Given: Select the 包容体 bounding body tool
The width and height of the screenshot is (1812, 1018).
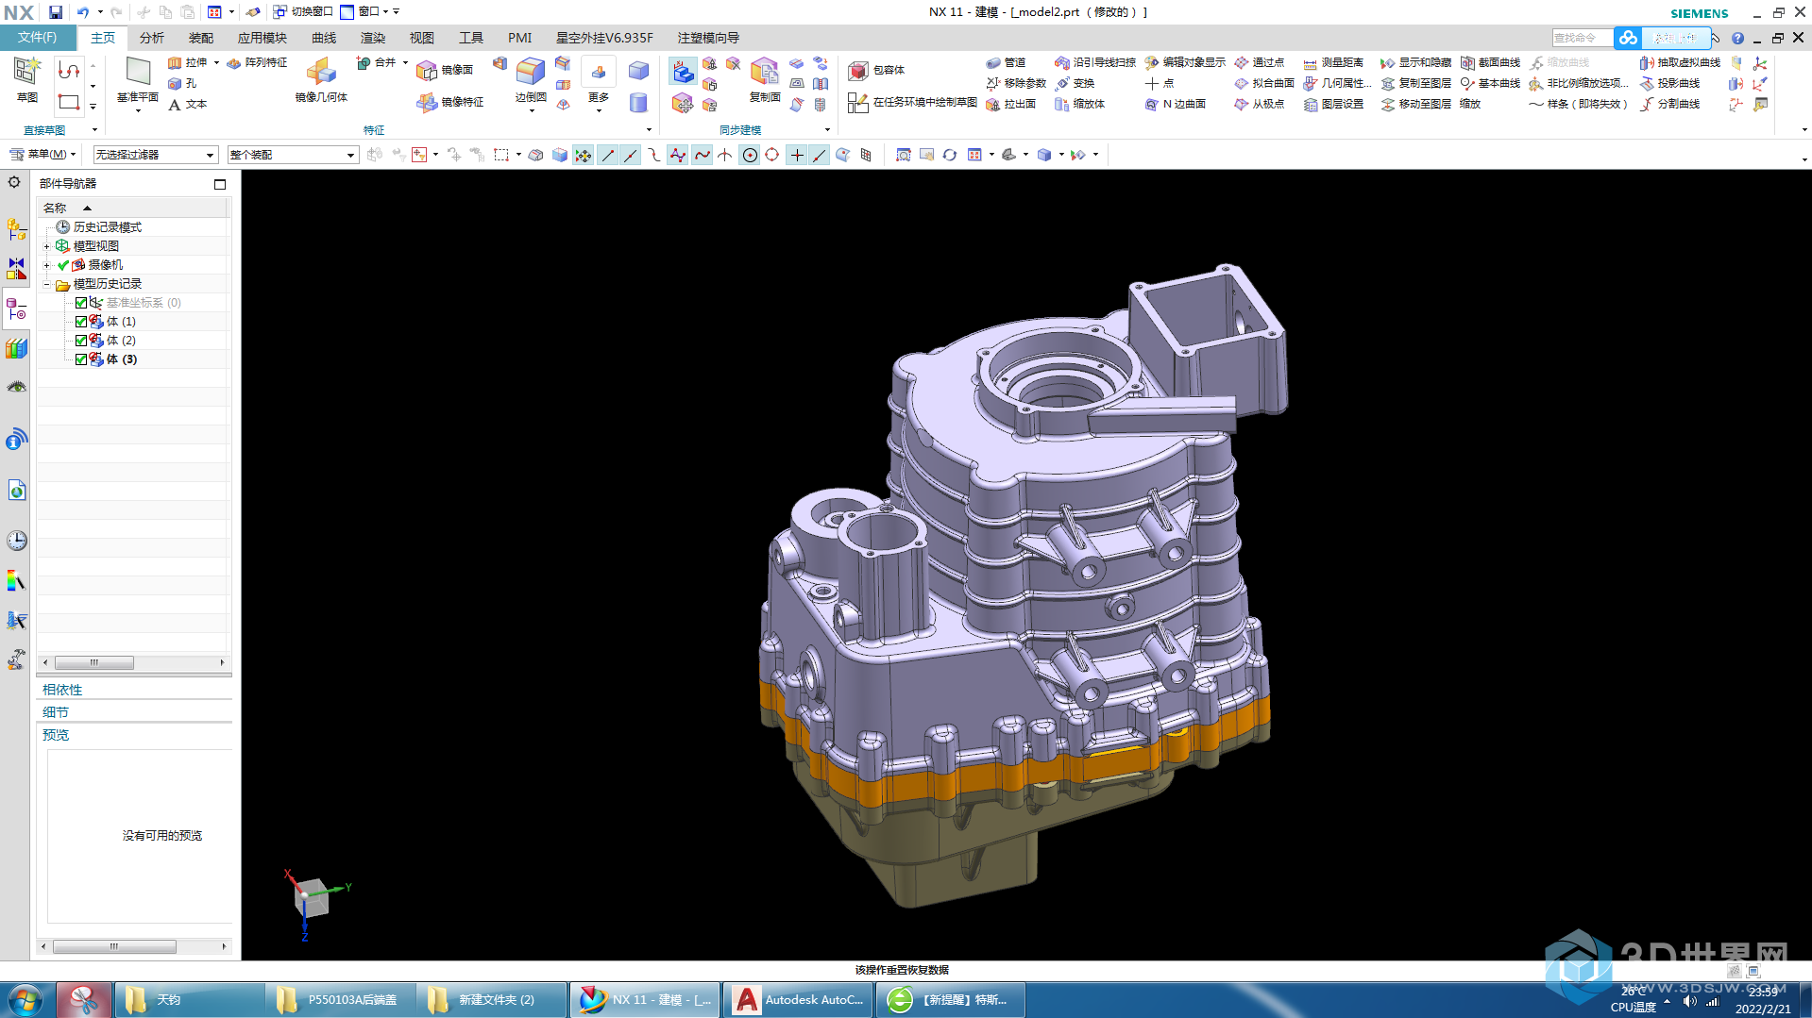Looking at the screenshot, I should pos(876,71).
